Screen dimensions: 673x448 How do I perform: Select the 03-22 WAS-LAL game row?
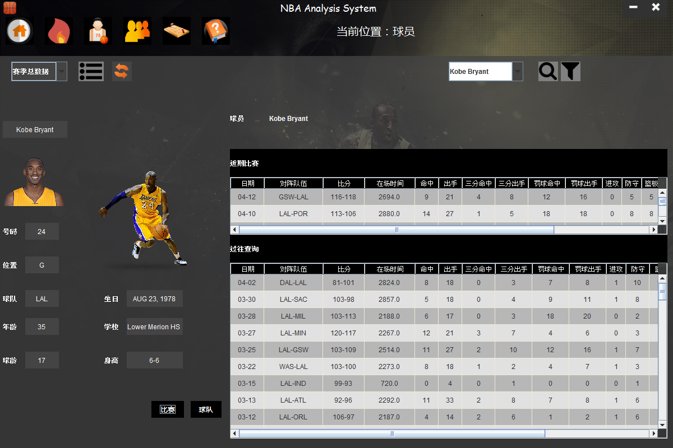[444, 367]
